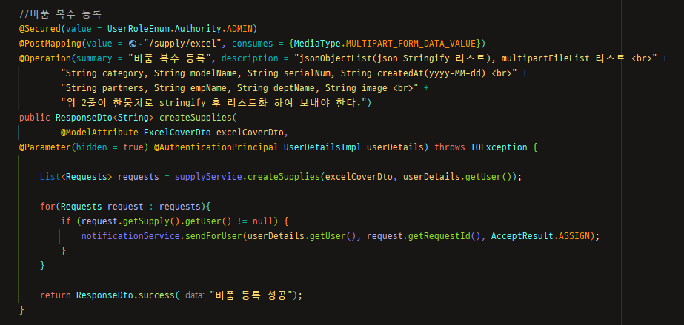This screenshot has width=684, height=325.
Task: Select the "AcceptResult" enum name
Action: tap(522, 236)
